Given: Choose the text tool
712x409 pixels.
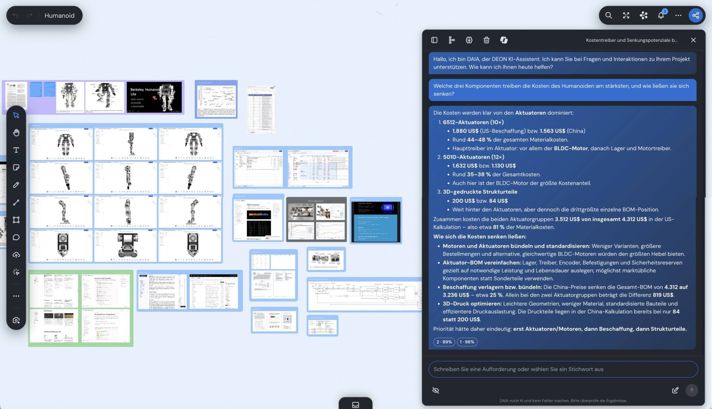Looking at the screenshot, I should pyautogui.click(x=16, y=150).
